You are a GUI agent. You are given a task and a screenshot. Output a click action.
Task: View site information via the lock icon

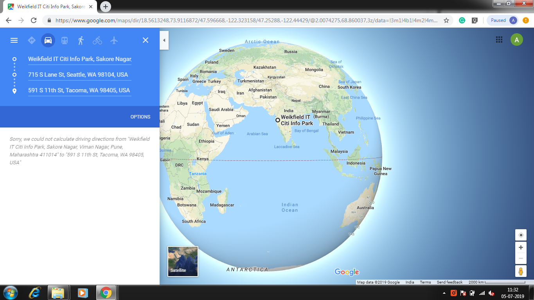49,20
